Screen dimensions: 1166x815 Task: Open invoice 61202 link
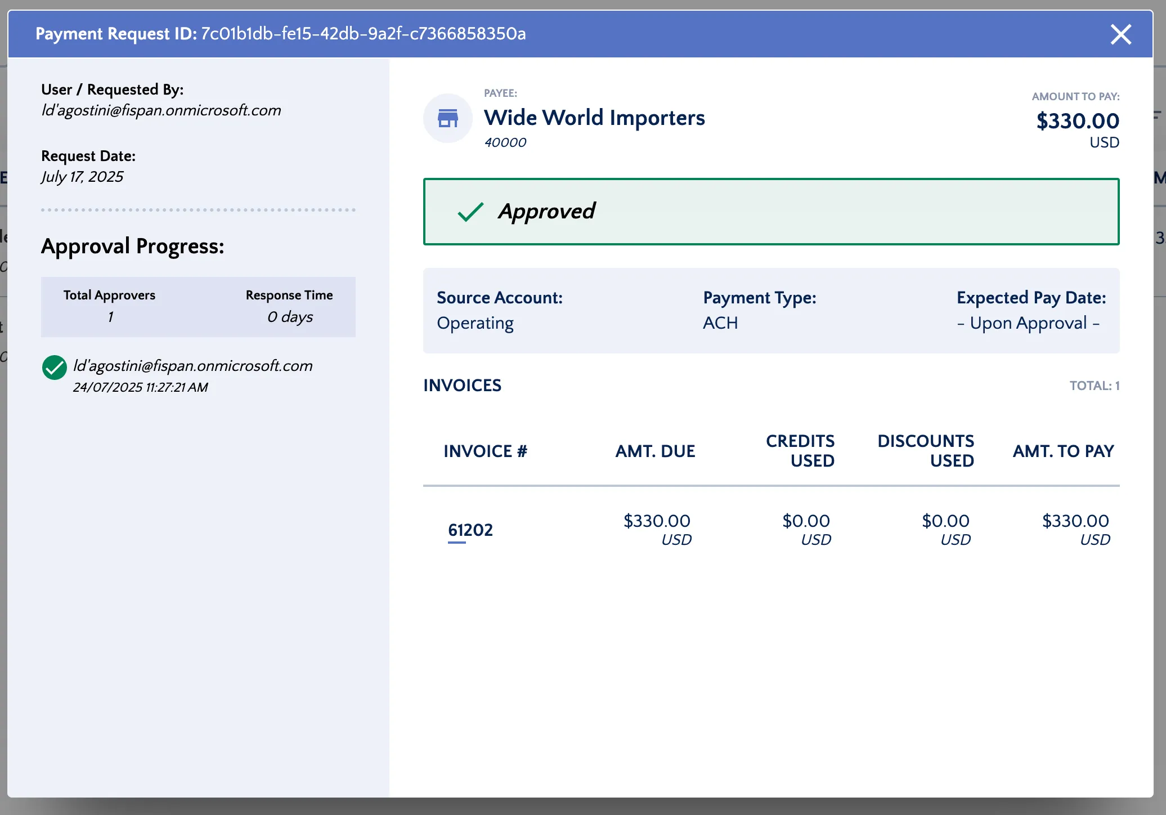click(x=470, y=530)
